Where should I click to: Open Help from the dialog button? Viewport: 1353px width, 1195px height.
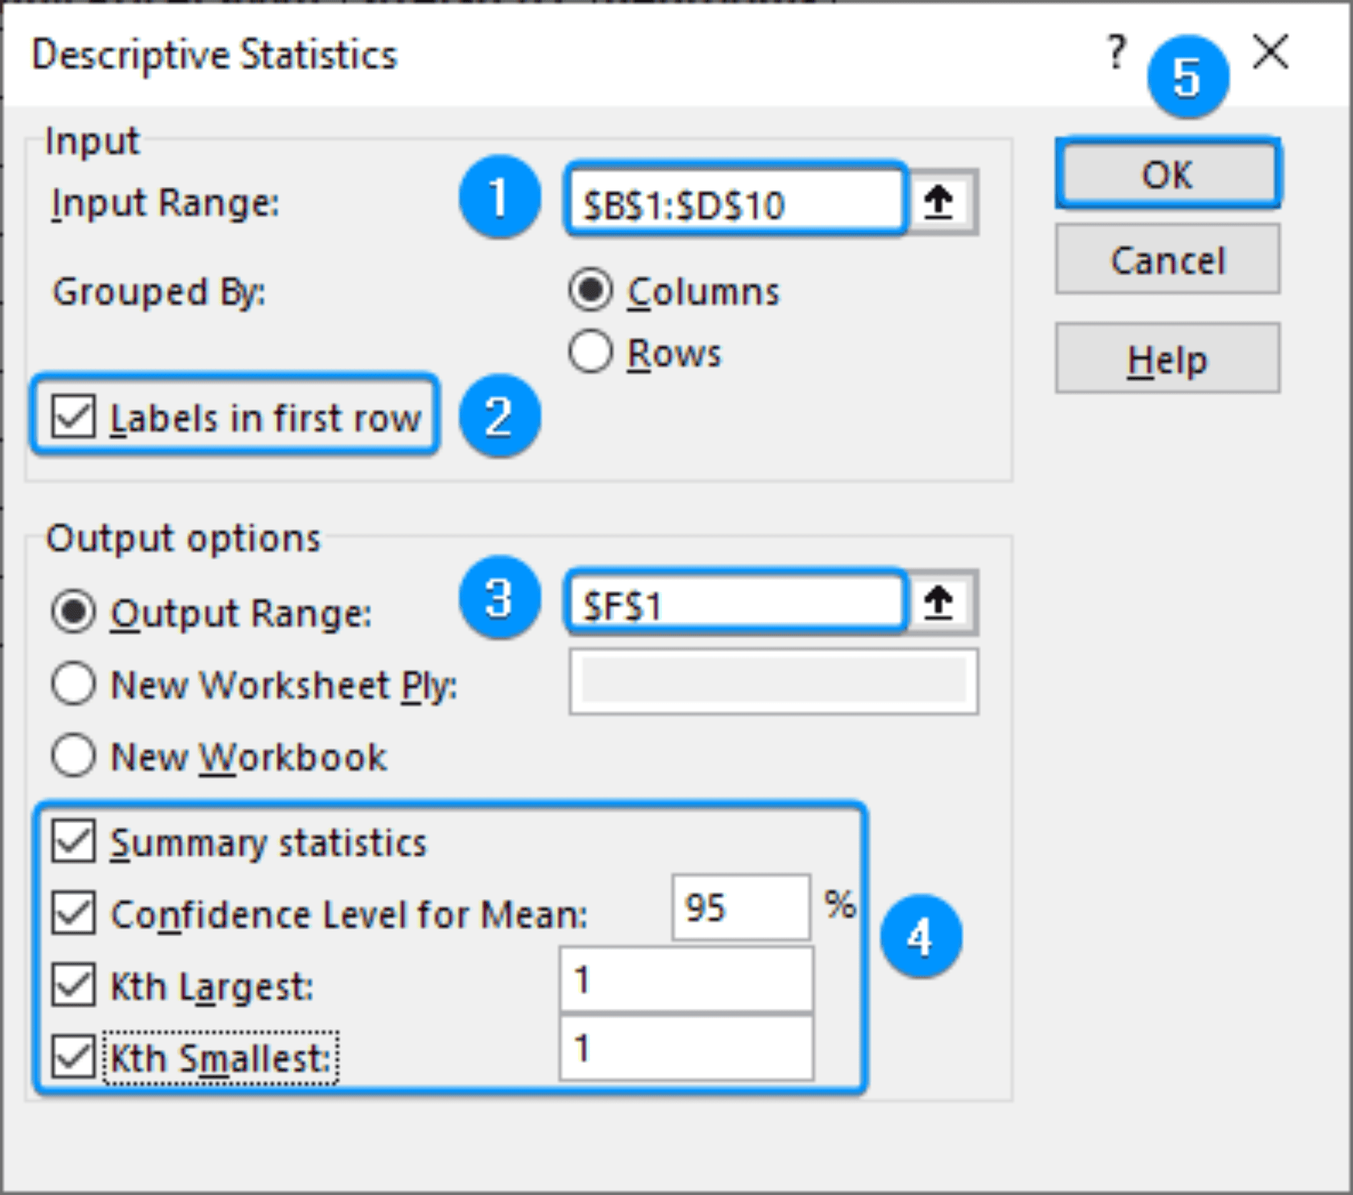click(x=1167, y=359)
